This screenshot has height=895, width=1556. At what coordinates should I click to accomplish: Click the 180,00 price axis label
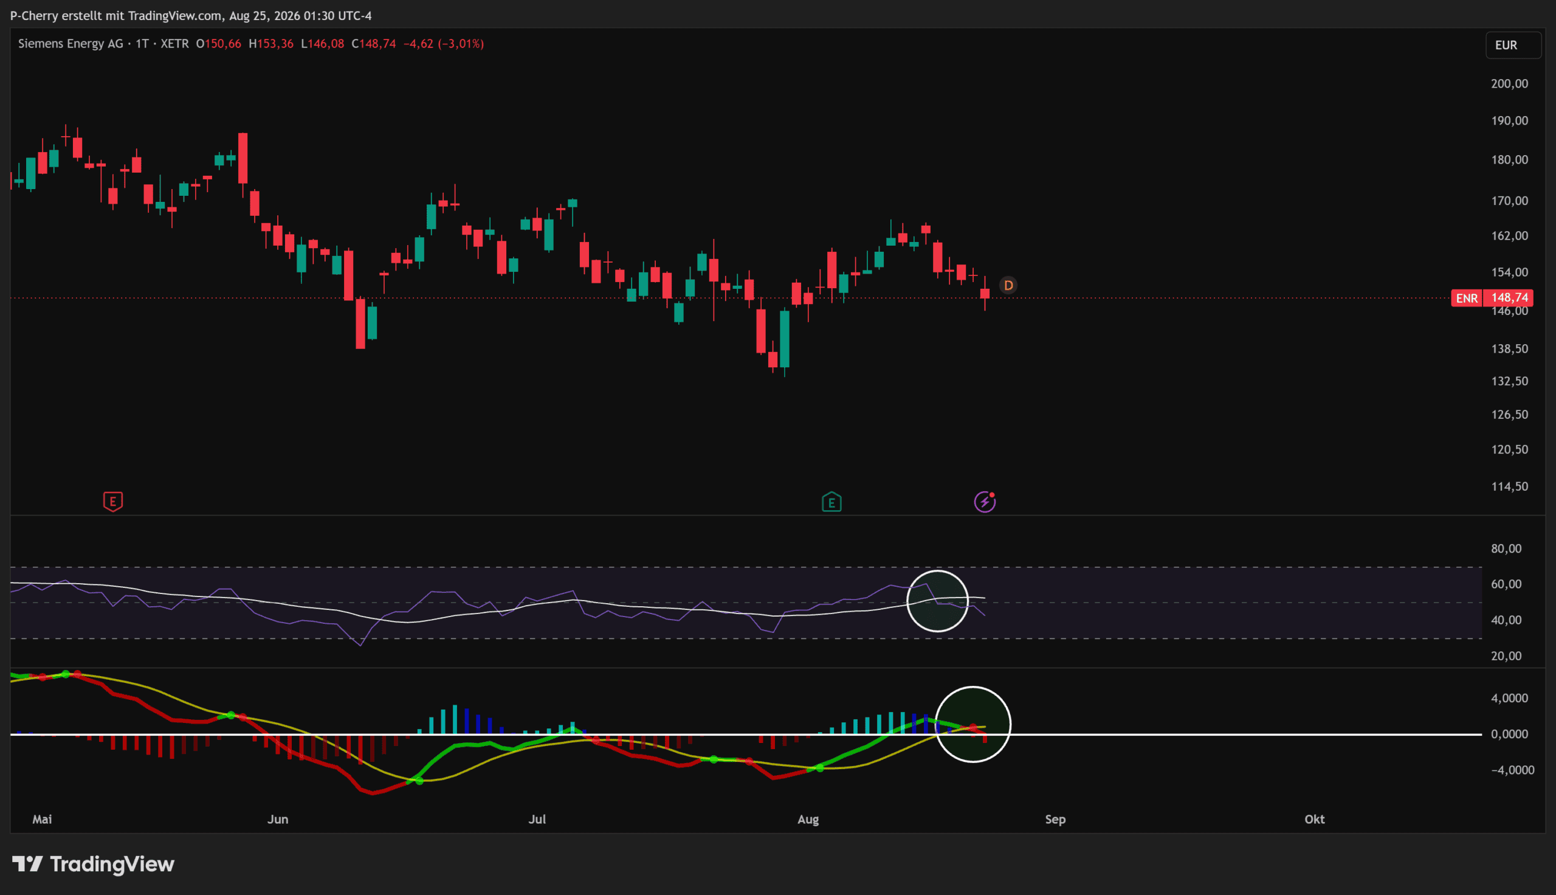tap(1509, 160)
